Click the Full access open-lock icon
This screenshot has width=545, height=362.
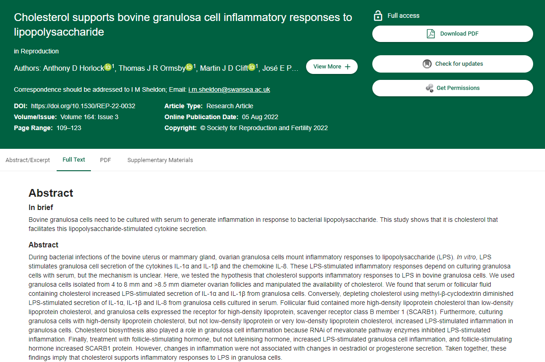[378, 16]
